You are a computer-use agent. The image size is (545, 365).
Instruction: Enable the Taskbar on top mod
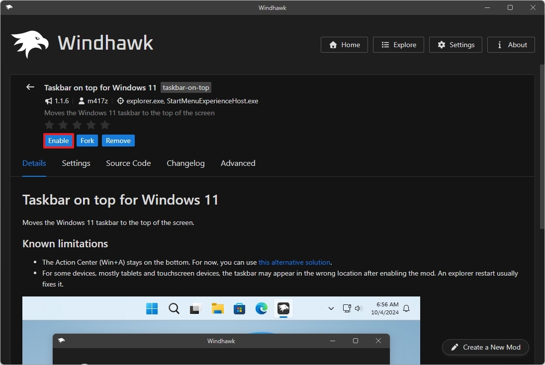coord(58,141)
